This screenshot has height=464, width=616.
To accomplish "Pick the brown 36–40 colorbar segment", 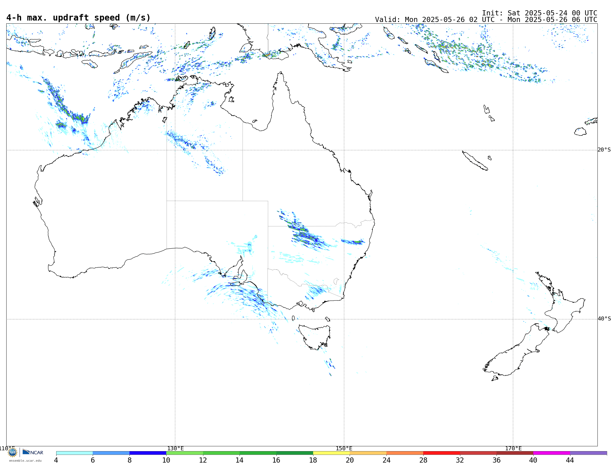I will pos(515,453).
